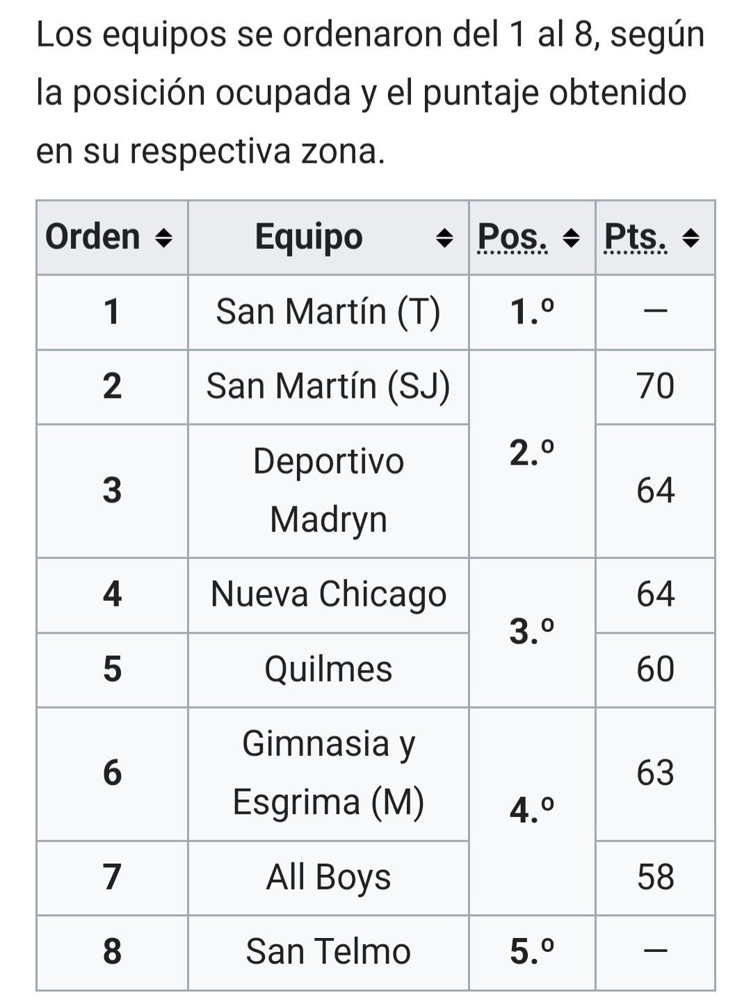Screen dimensions: 751x1002
Task: Select the Deportivo Madryn team cell
Action: pyautogui.click(x=328, y=491)
